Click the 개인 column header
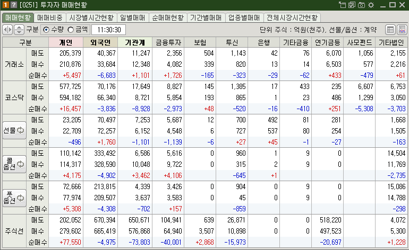The width and height of the screenshot is (409, 250). pos(66,42)
